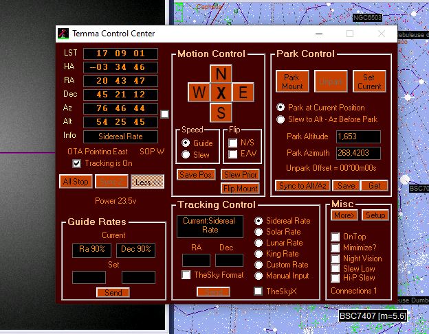429x334 pixels.
Task: Click the Set Current park button
Action: (368, 82)
